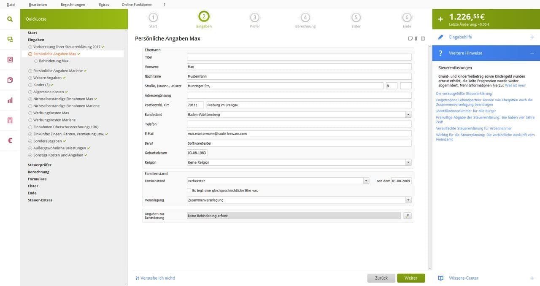540x286 pixels.
Task: Open the euro symbol icon in the left sidebar
Action: 10,141
